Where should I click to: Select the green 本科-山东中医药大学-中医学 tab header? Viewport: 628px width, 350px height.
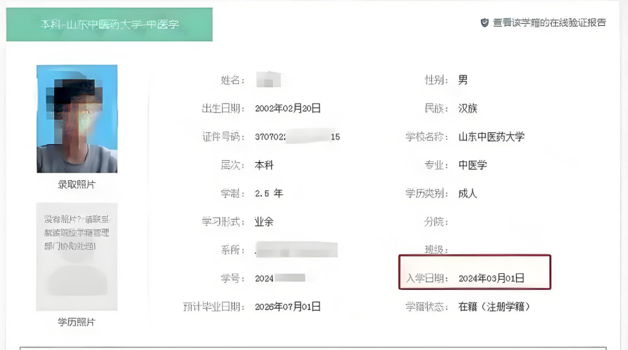point(109,25)
